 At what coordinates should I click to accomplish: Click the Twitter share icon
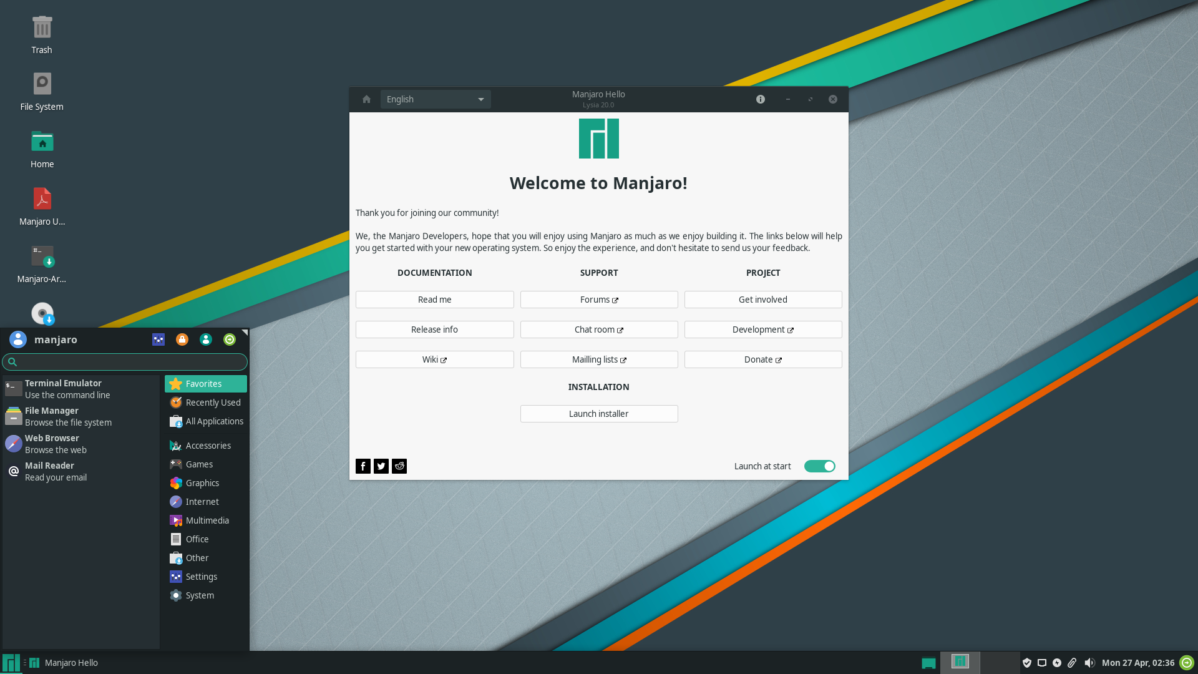(381, 466)
